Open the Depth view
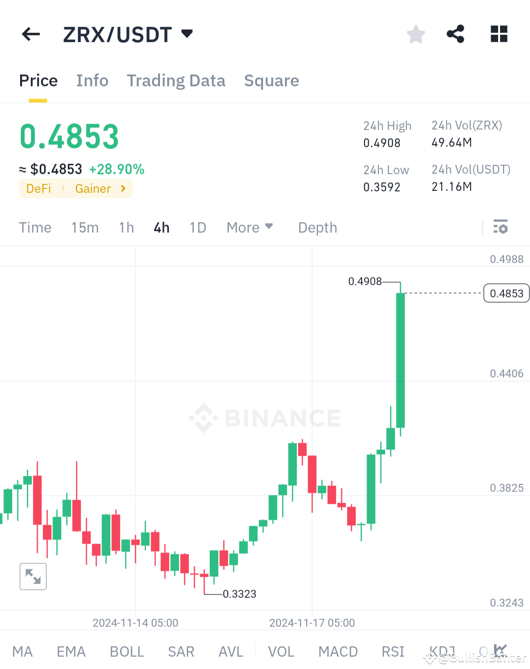Viewport: 530px width, 669px height. 317,227
